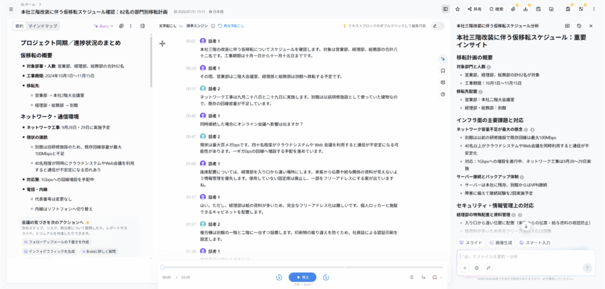Screen dimensions: 605x289
Task: Open summary panel three-dot options
Action: 131,26
